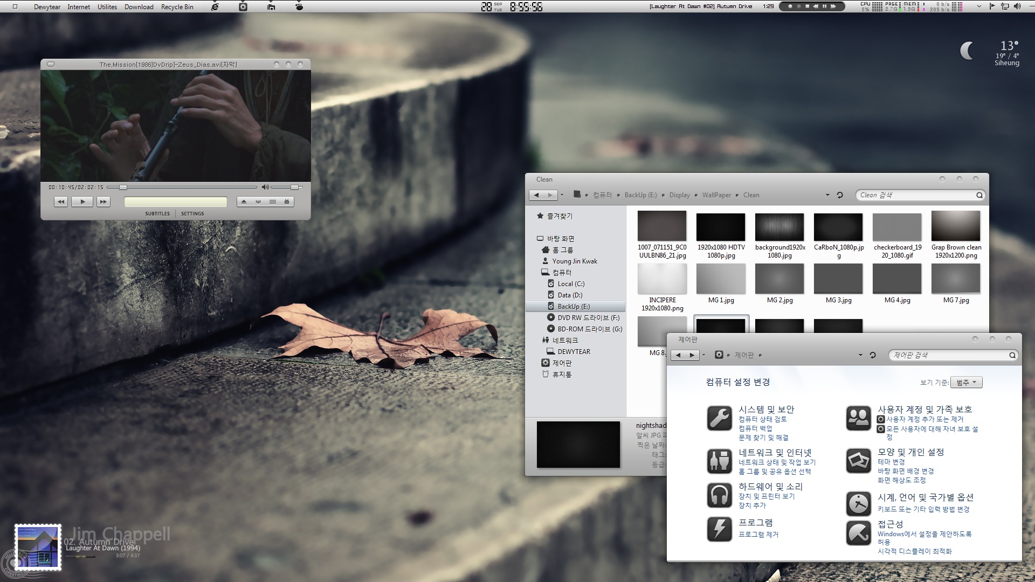1035x582 pixels.
Task: Go to previous track in top bar player
Action: tap(816, 6)
